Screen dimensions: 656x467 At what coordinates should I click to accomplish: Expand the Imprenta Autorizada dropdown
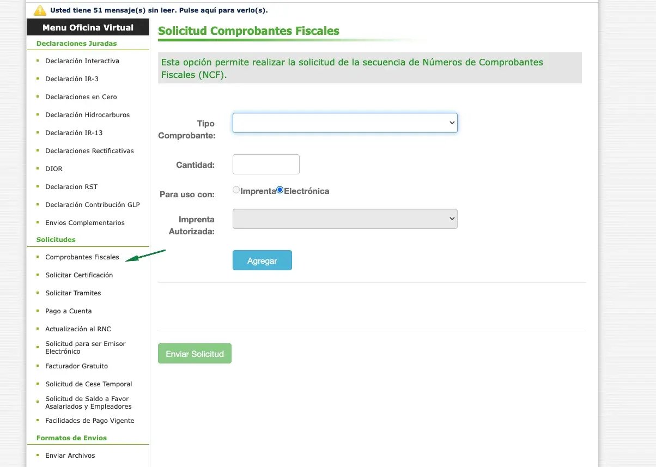[345, 219]
